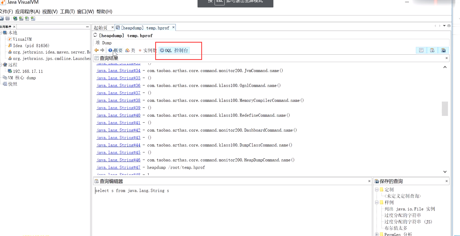Close the 查询编辑器 panel
This screenshot has width=460, height=236.
click(x=369, y=181)
